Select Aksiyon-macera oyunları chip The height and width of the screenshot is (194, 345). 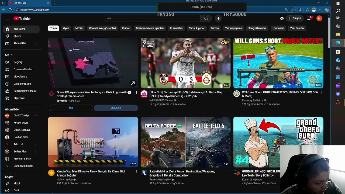(x=150, y=28)
